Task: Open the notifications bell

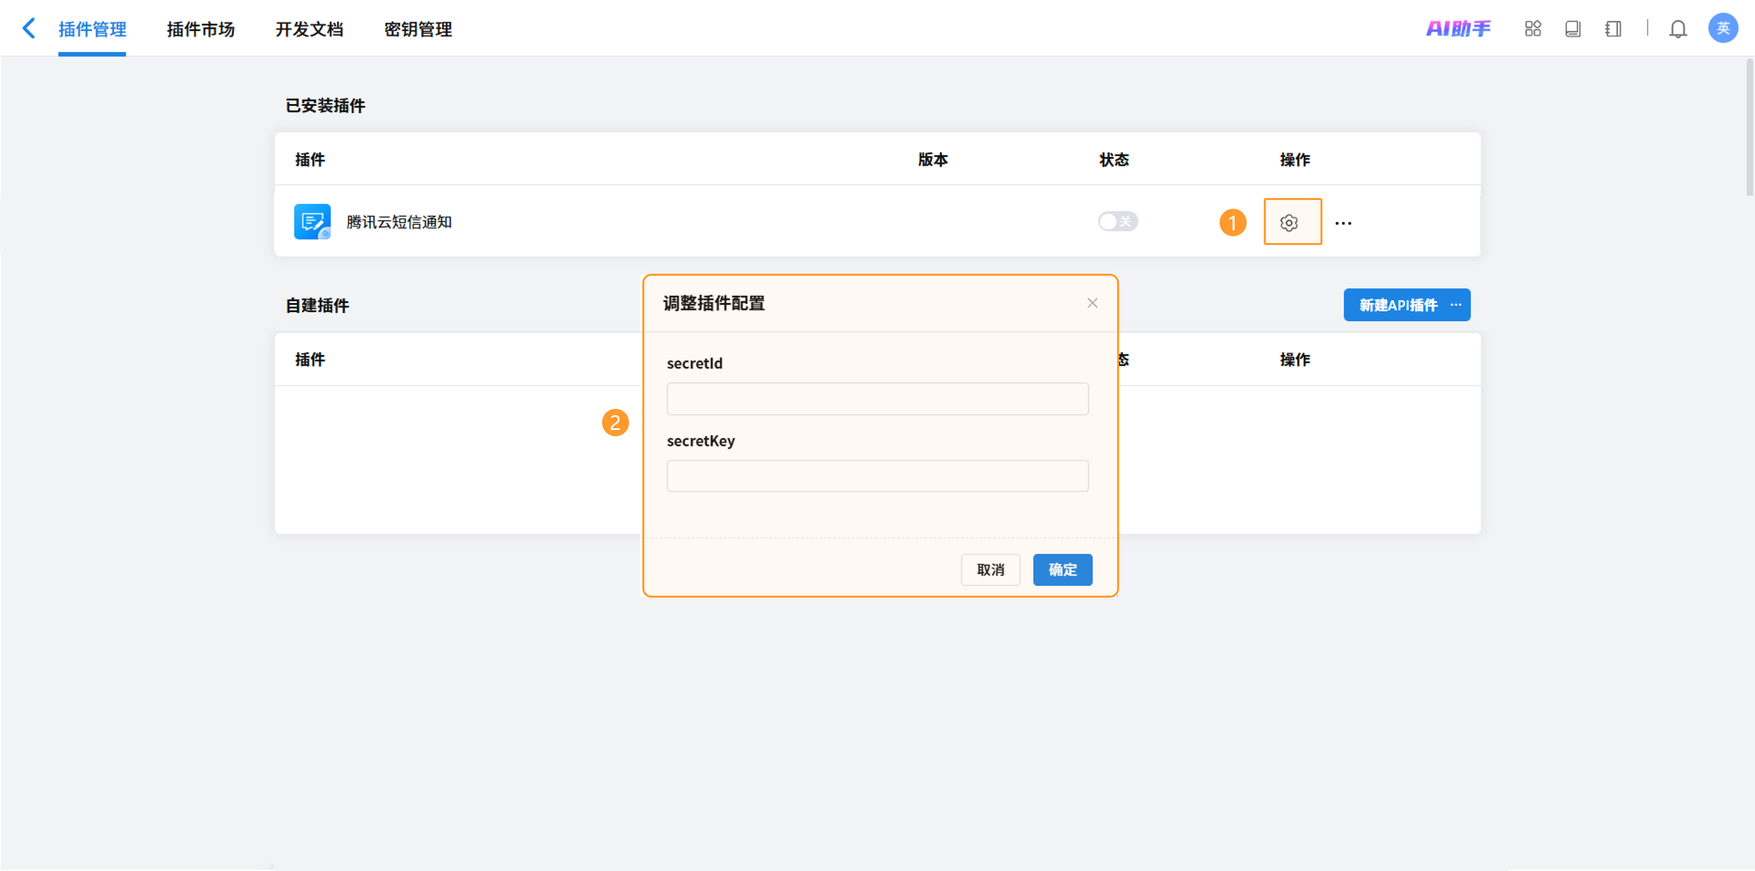Action: (1678, 29)
